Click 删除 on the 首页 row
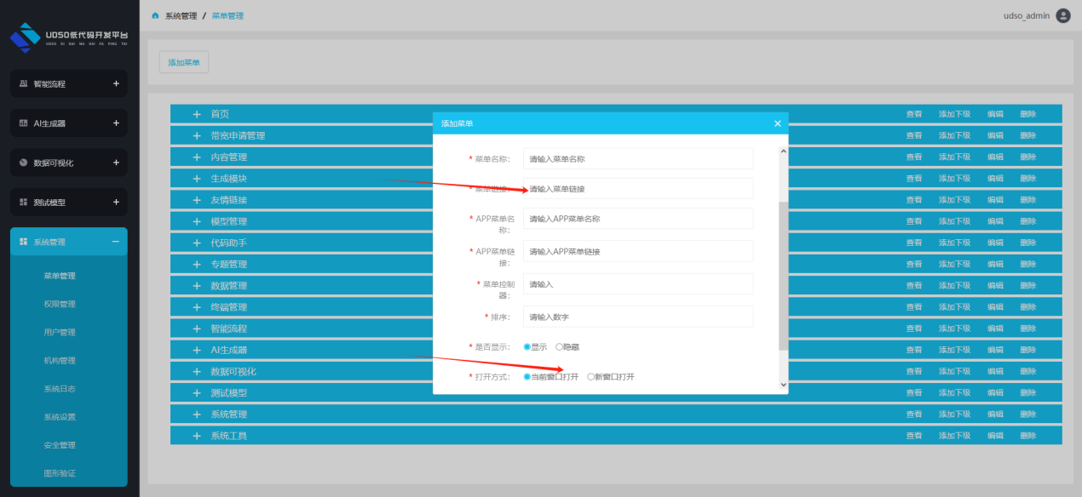 1027,114
